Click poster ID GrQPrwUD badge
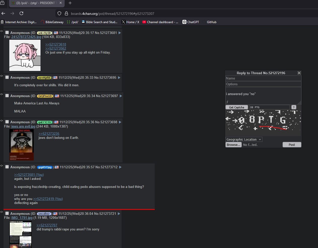Viewport: 318px width, 248px height. pos(45,96)
